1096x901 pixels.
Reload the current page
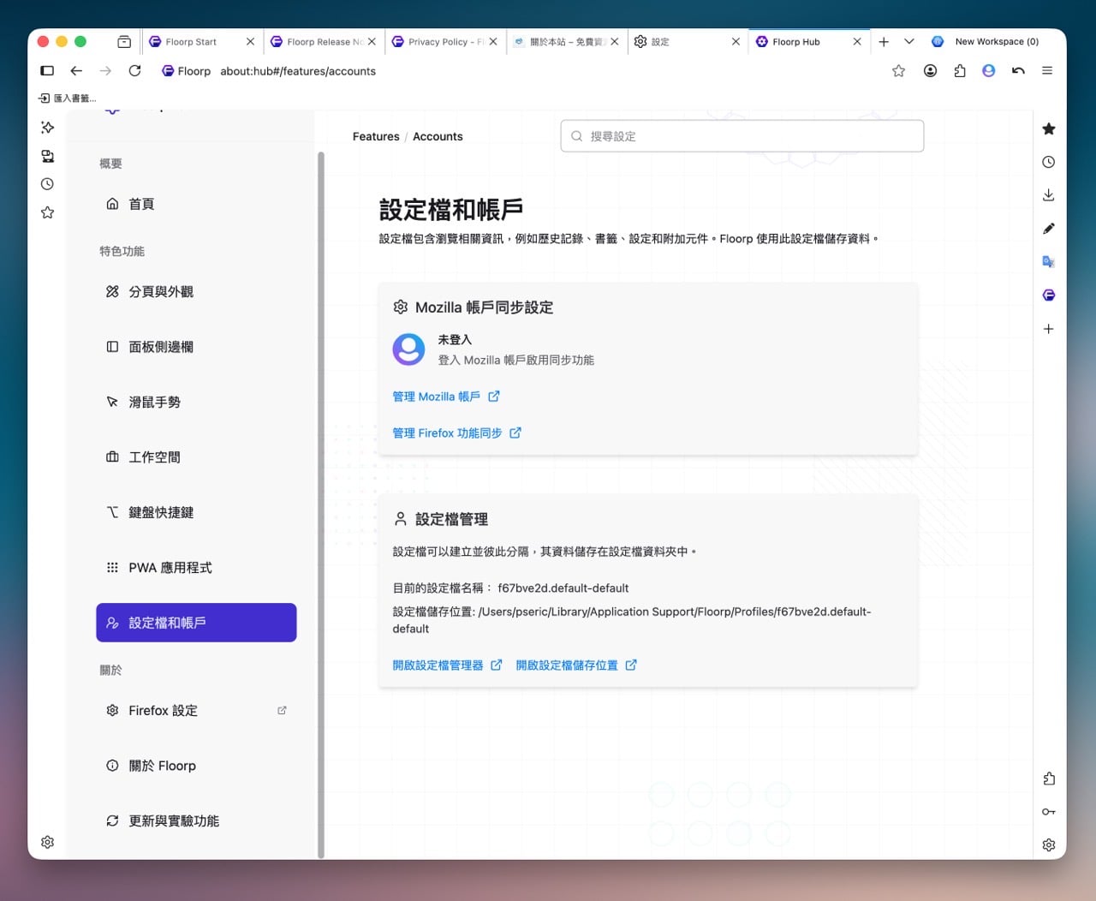pyautogui.click(x=134, y=71)
